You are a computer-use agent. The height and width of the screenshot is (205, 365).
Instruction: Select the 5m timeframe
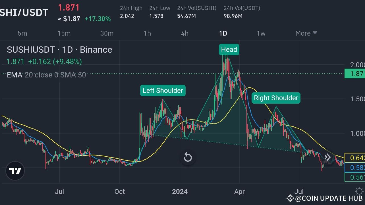tap(22, 33)
